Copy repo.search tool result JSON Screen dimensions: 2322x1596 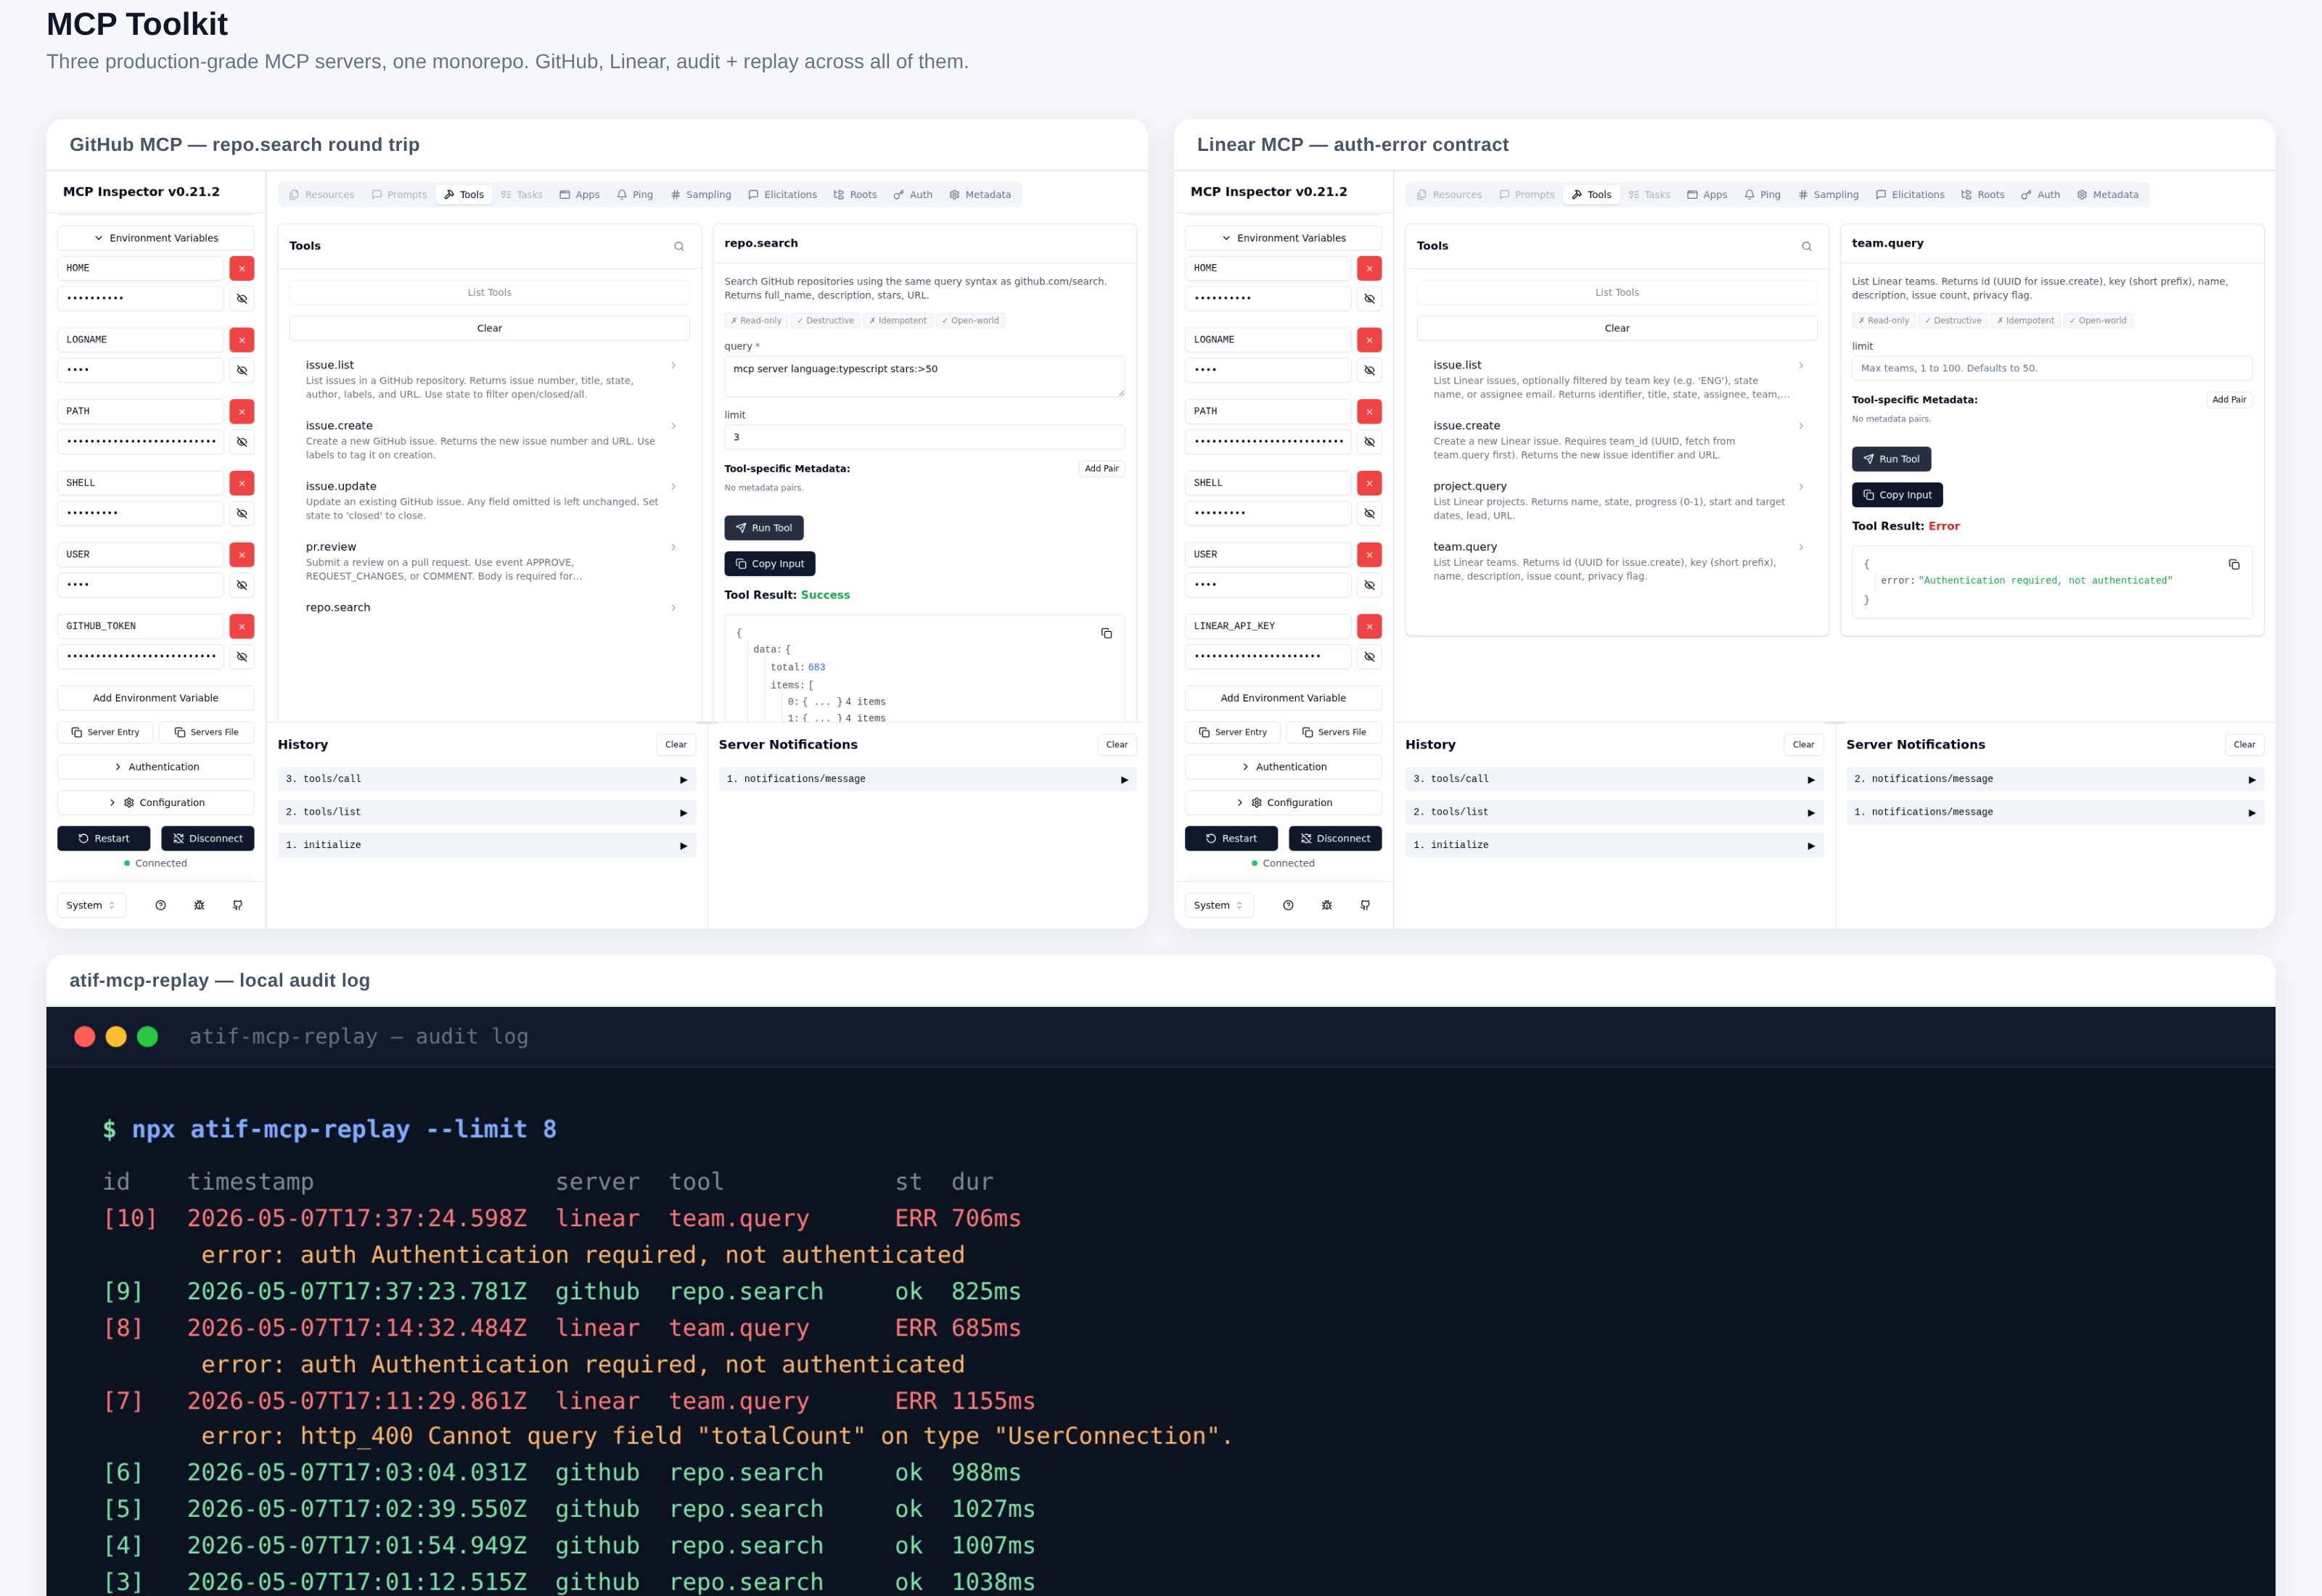pos(1106,633)
